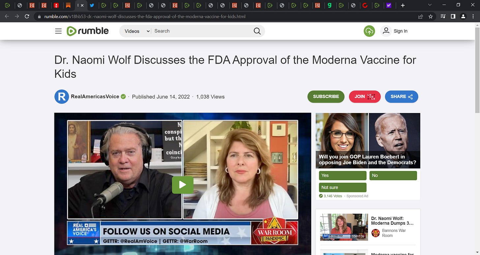Vote No in the Boebert poll
480x255 pixels.
[x=393, y=175]
